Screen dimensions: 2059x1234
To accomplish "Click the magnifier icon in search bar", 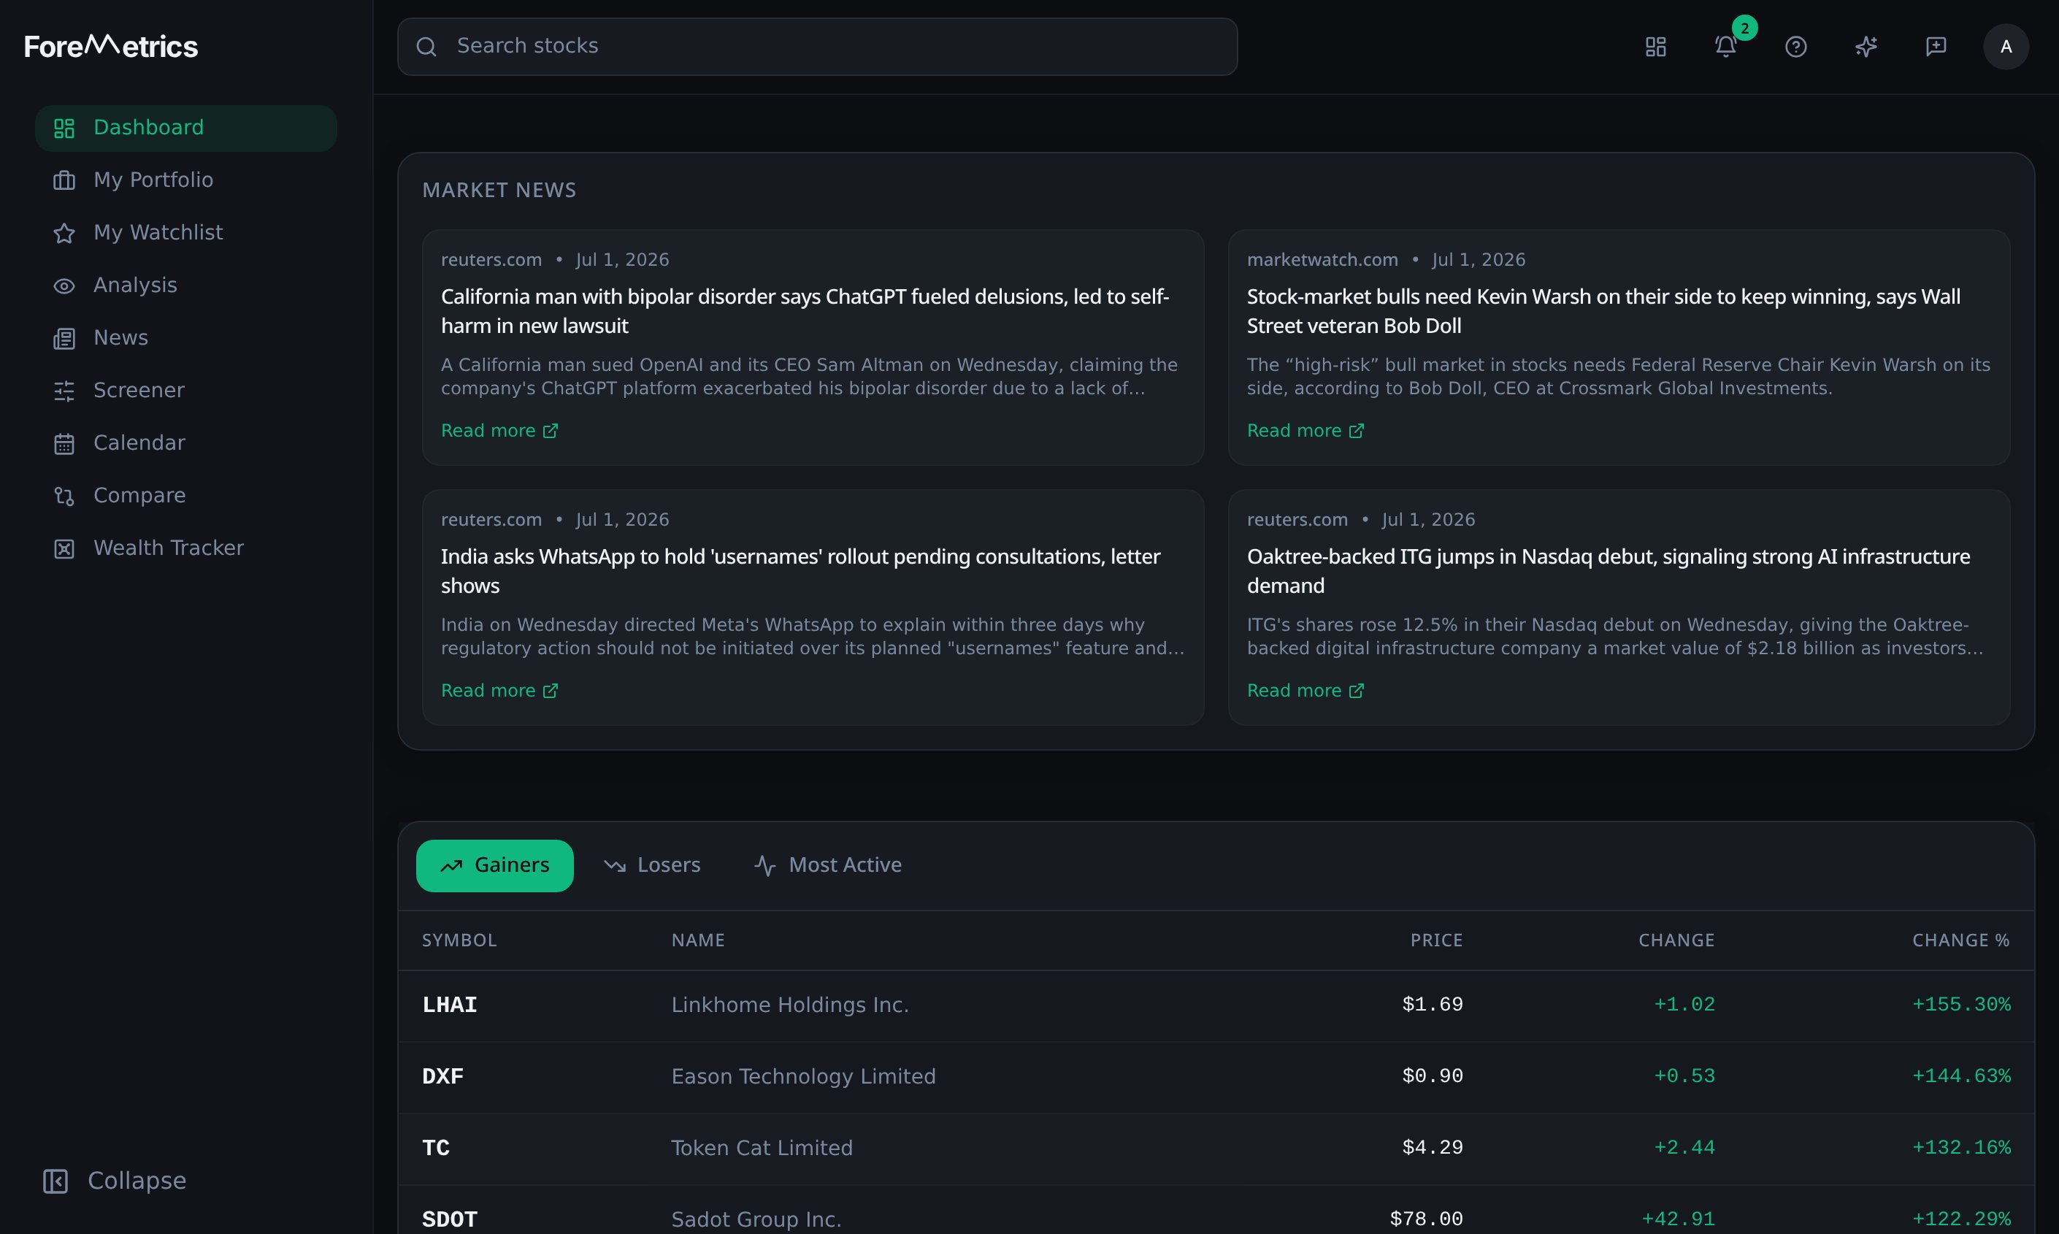I will click(426, 47).
